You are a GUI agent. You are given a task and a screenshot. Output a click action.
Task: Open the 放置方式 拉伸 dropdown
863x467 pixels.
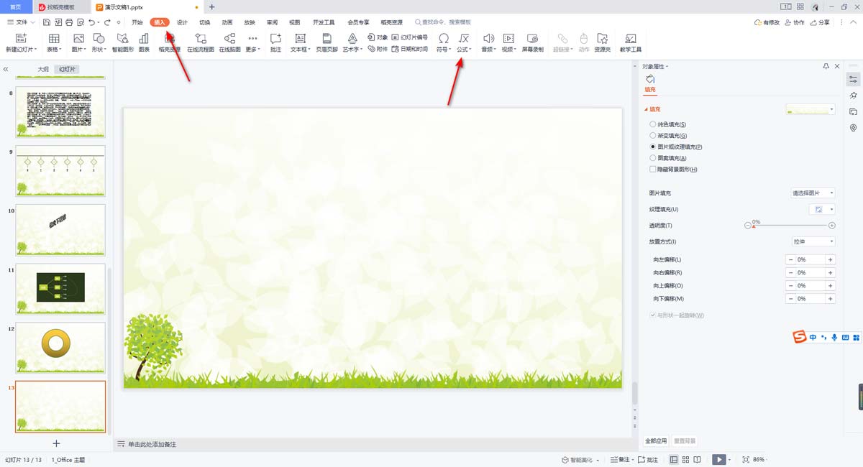[813, 241]
